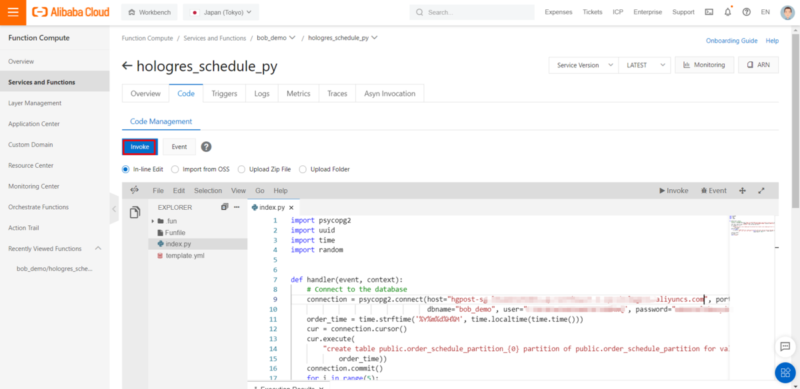Switch to the Logs tab
The height and width of the screenshot is (389, 800).
tap(262, 93)
